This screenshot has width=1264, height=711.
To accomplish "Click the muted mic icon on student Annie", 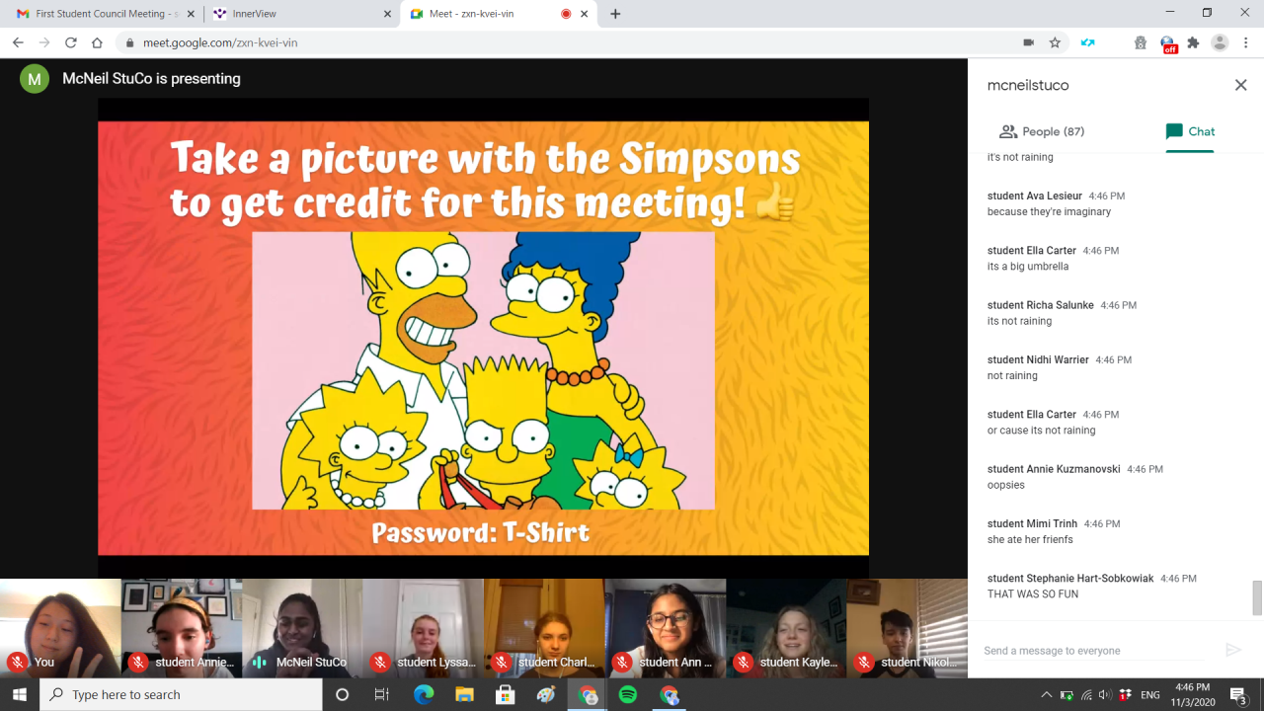I will [138, 662].
